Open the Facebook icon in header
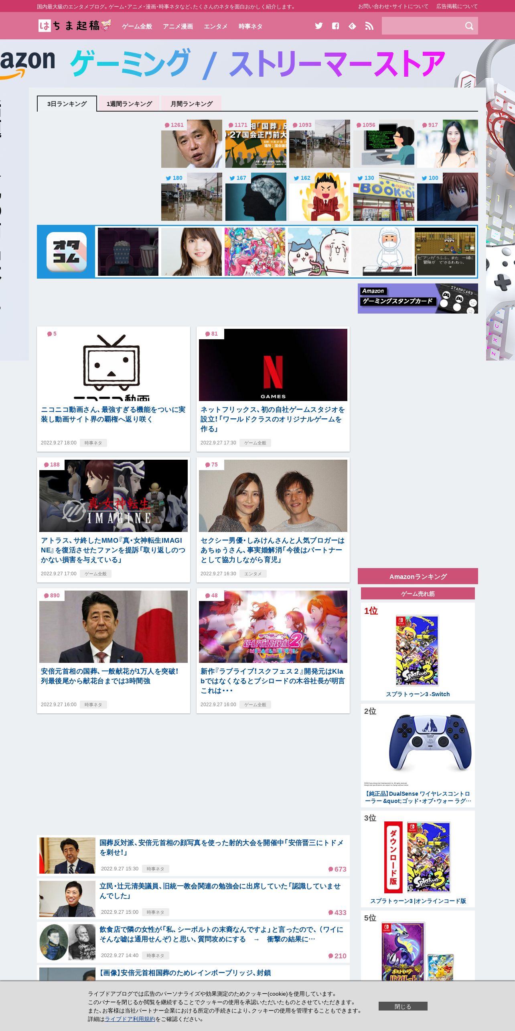The image size is (515, 1031). 335,26
